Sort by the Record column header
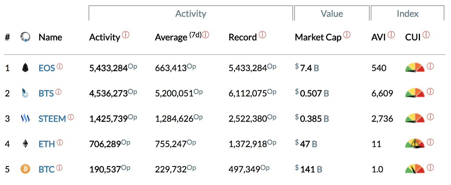The height and width of the screenshot is (185, 451). [x=243, y=37]
